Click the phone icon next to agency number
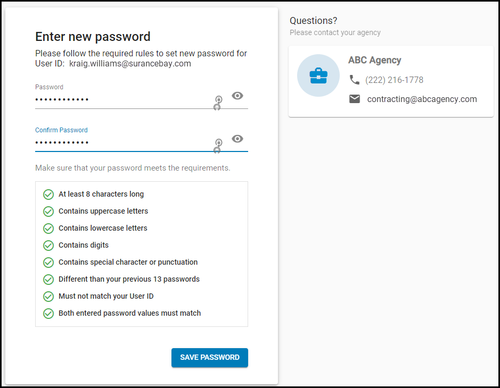This screenshot has width=500, height=388. pos(354,80)
